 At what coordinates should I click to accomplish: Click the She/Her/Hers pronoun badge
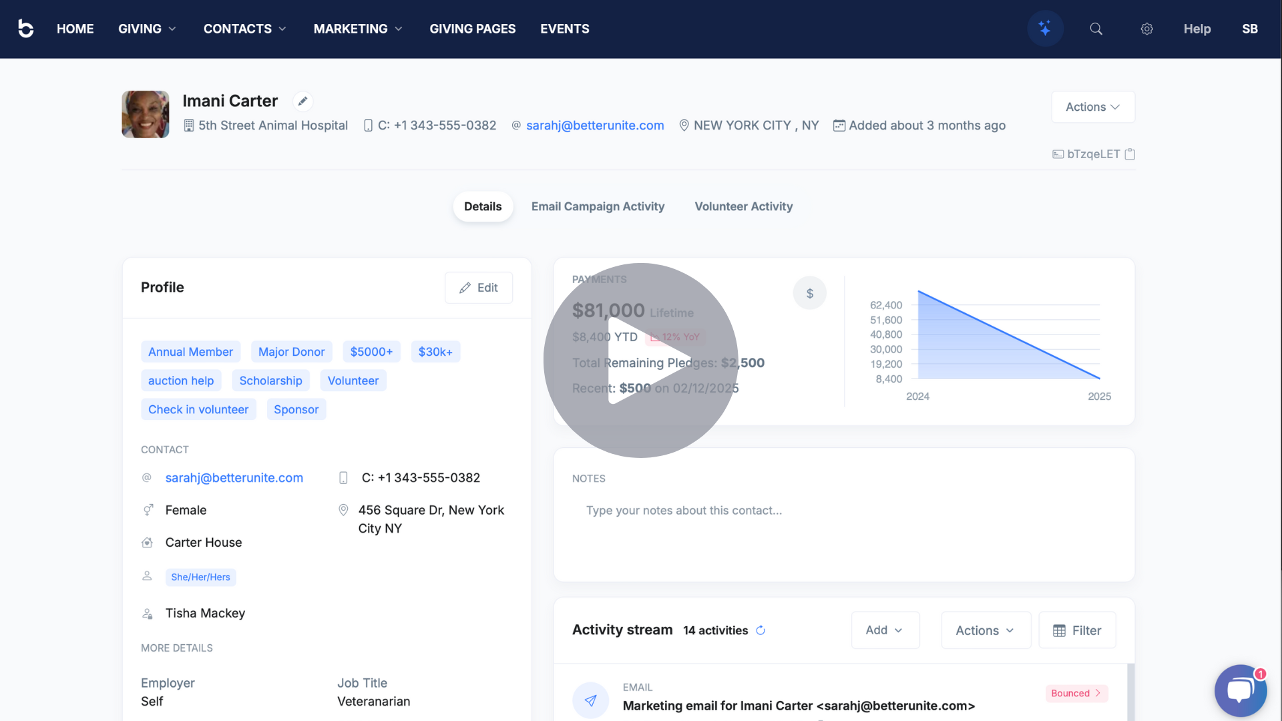point(200,577)
